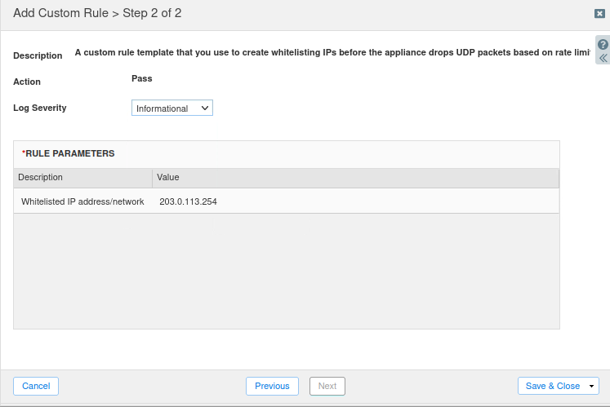Click the double-chevron collapse icon
The image size is (610, 407).
coord(603,59)
